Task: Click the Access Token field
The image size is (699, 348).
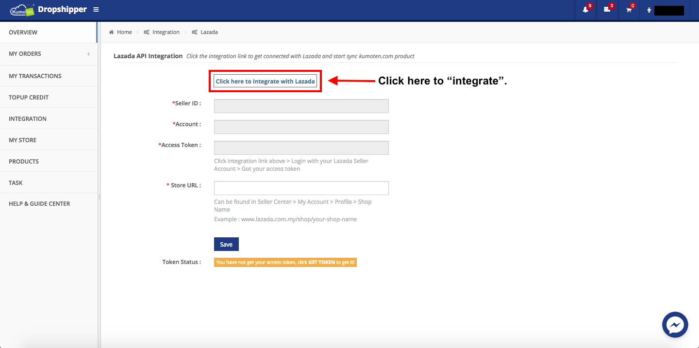Action: pyautogui.click(x=301, y=148)
